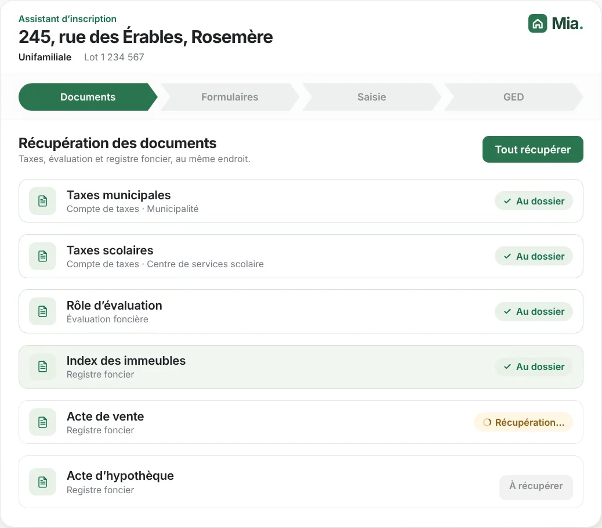Click the Récupération des documents heading
The width and height of the screenshot is (602, 528).
point(118,143)
